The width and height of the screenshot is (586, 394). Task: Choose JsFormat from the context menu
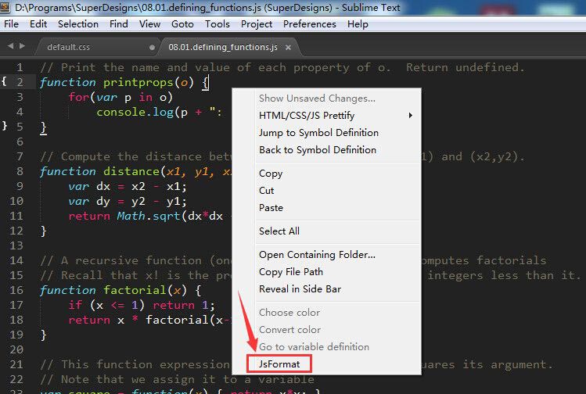[279, 364]
